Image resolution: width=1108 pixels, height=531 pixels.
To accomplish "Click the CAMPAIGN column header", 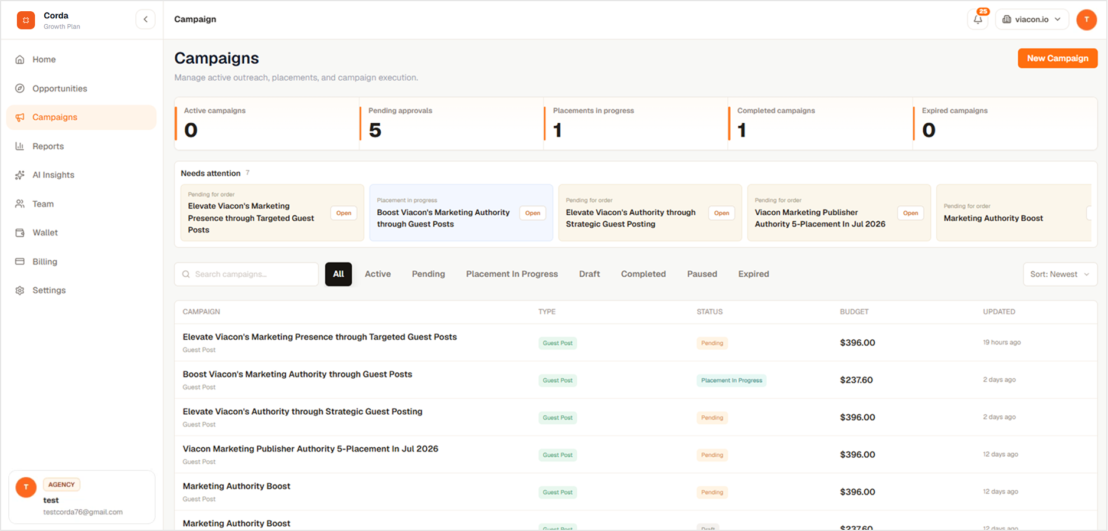I will pyautogui.click(x=201, y=312).
